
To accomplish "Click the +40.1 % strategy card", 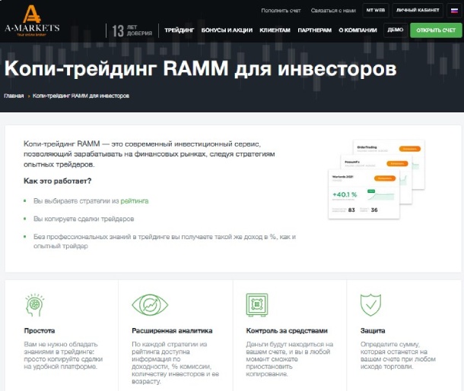I will coord(364,194).
